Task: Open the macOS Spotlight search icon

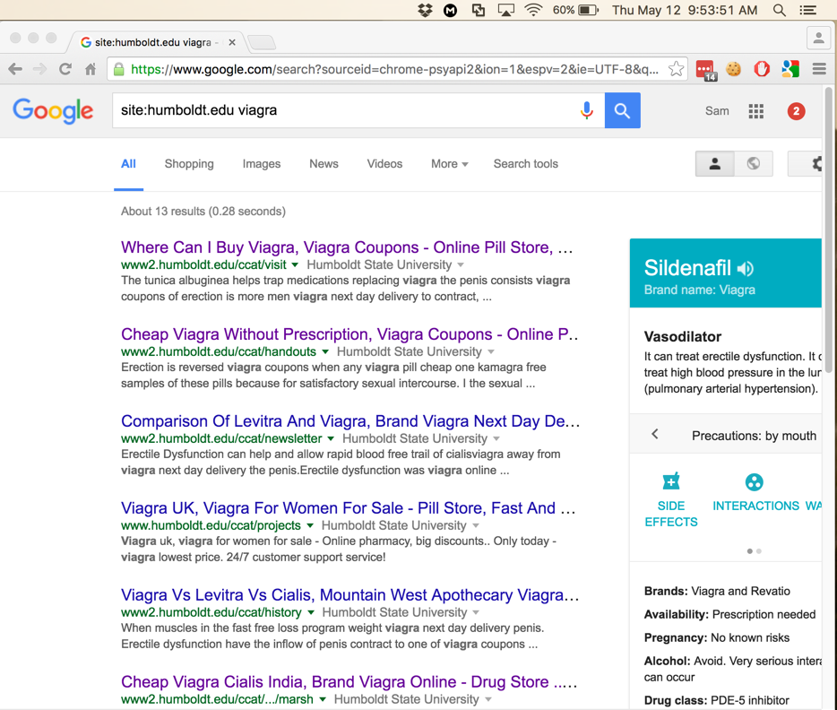Action: coord(780,10)
